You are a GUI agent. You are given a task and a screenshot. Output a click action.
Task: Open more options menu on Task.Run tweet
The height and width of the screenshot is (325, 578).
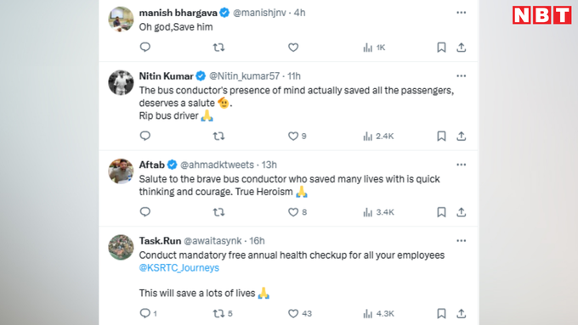point(462,241)
